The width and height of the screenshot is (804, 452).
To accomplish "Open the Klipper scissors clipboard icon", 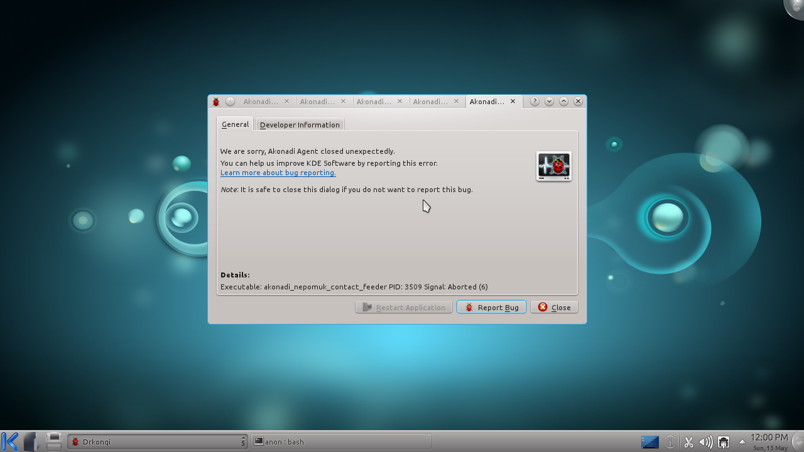I will [x=688, y=442].
